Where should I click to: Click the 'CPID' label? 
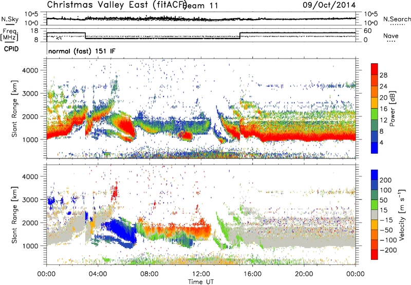coord(11,49)
